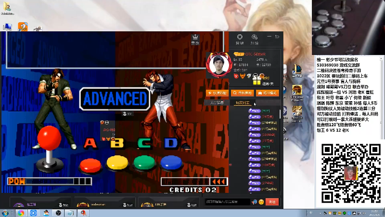Click the level badge before player name
Screen dimensions: 385x217
[238, 54]
